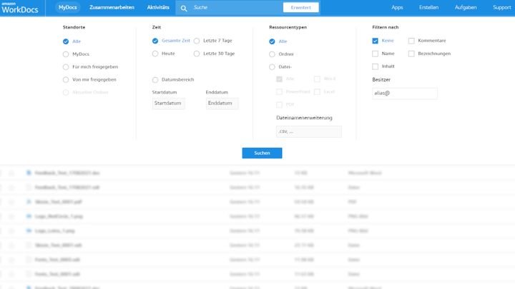
Task: Click the search magnifier icon
Action: click(184, 8)
